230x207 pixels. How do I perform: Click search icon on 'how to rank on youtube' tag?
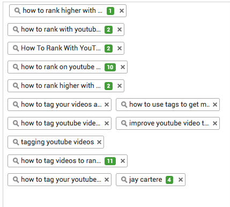16,67
